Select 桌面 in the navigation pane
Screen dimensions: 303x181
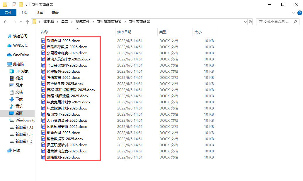[19, 113]
